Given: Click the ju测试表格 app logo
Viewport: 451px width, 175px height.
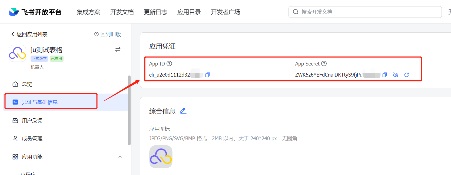Looking at the screenshot, I should (18, 53).
